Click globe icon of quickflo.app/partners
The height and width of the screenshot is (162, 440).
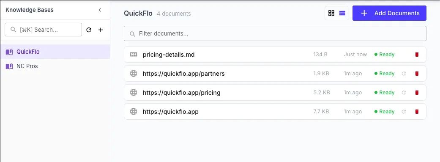tap(134, 74)
